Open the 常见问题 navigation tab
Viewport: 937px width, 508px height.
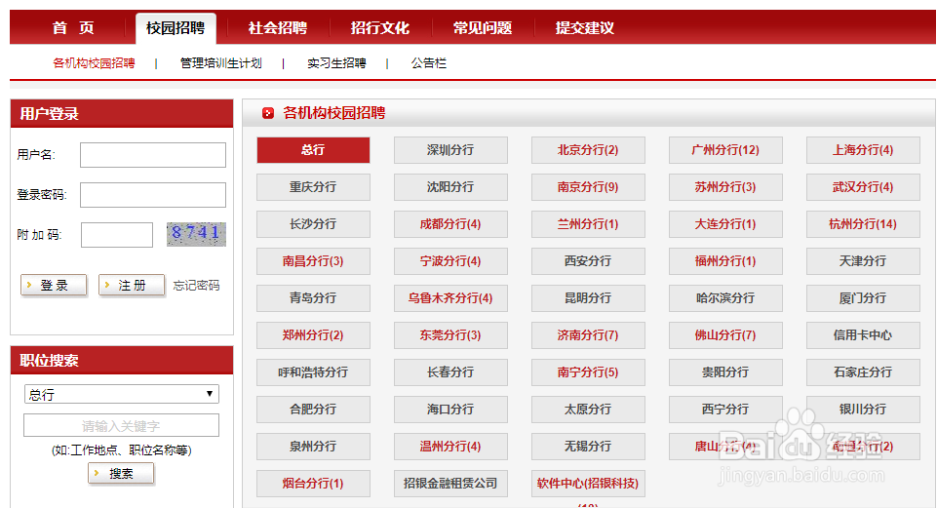[x=483, y=28]
